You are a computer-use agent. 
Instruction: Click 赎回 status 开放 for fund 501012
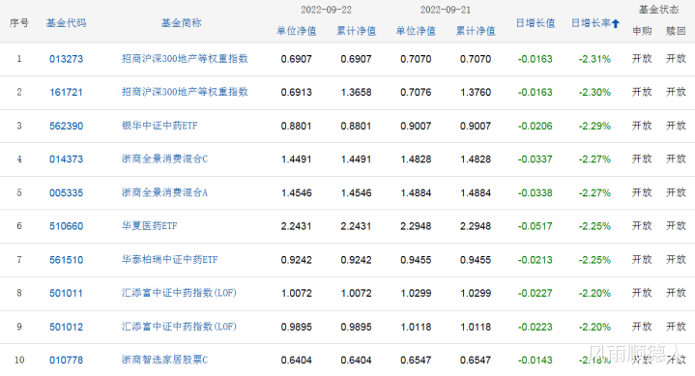(676, 327)
